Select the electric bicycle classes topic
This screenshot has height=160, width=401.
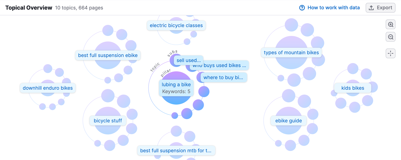(176, 25)
